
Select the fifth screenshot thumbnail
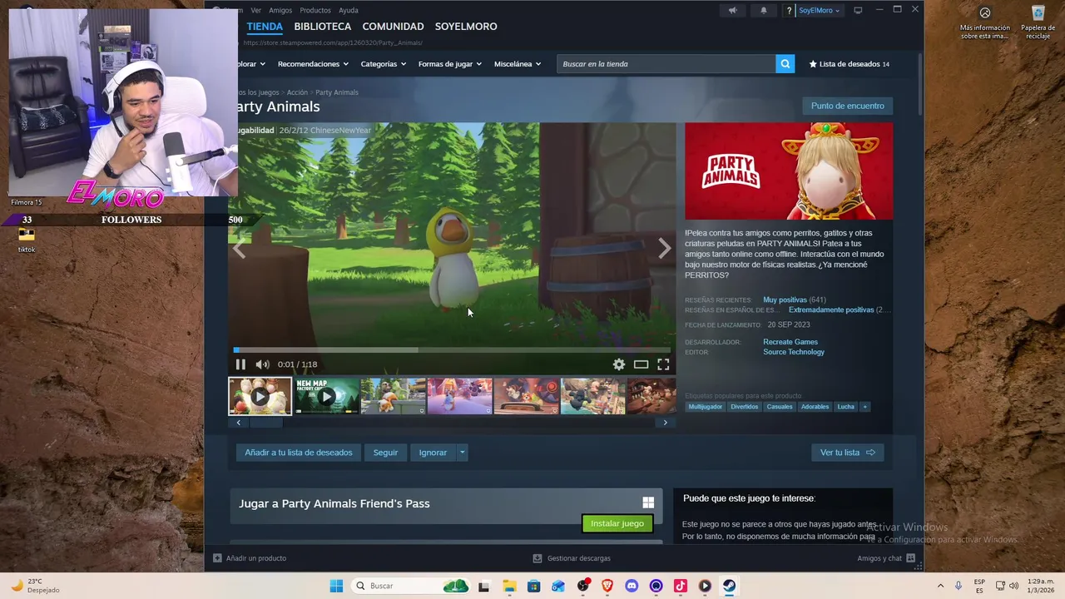(527, 396)
